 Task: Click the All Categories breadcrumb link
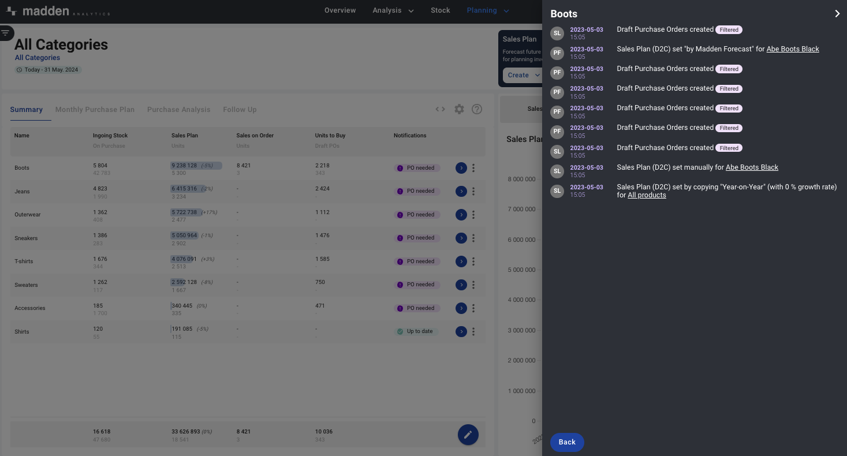coord(38,58)
